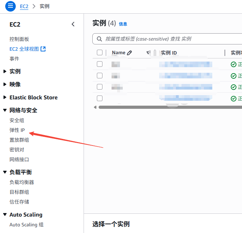The width and height of the screenshot is (242, 233).
Task: Click the sort arrow in the Name column
Action: pyautogui.click(x=148, y=53)
